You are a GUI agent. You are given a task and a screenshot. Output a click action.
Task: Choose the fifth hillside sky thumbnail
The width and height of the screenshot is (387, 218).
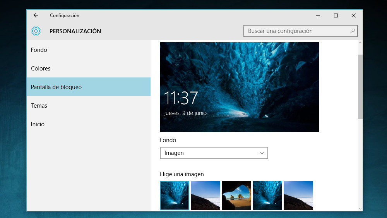pos(298,196)
